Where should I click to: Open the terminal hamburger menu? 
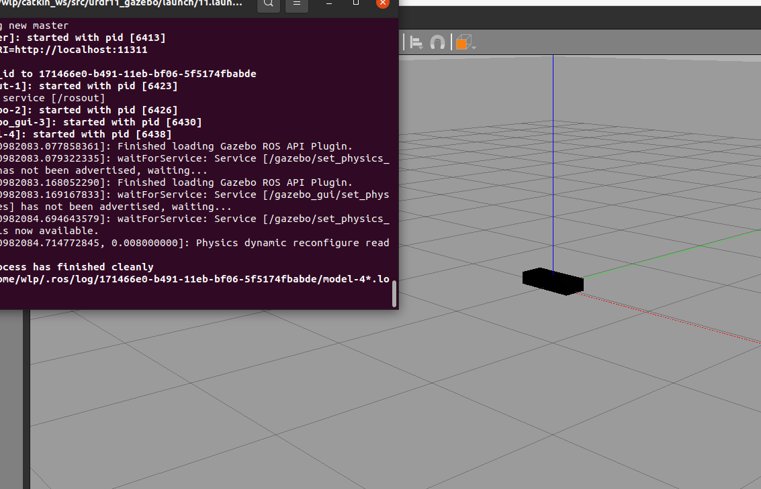coord(296,3)
